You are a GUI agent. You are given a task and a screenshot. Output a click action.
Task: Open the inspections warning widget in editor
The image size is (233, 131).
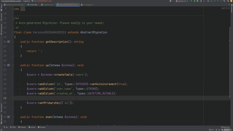[x=223, y=8]
